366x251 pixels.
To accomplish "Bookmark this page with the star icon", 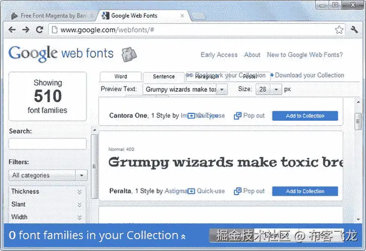I will point(339,30).
